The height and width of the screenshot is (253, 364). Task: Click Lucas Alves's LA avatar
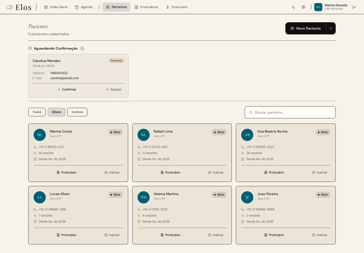tap(40, 197)
